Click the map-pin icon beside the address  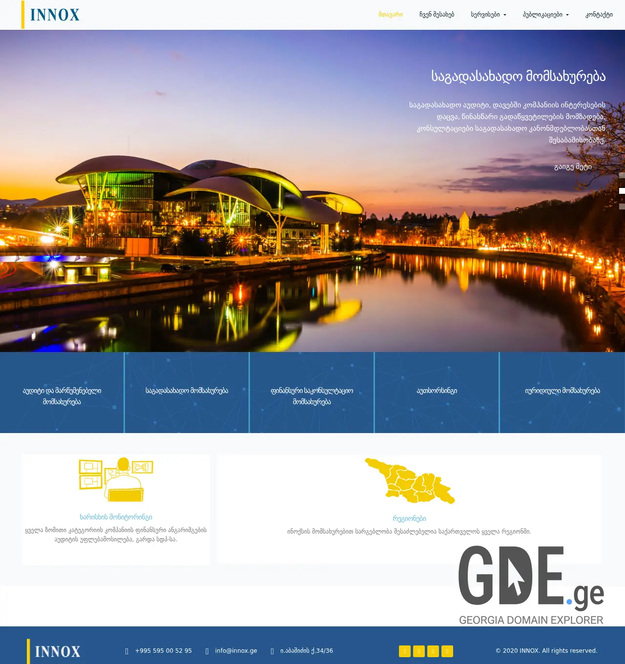271,650
